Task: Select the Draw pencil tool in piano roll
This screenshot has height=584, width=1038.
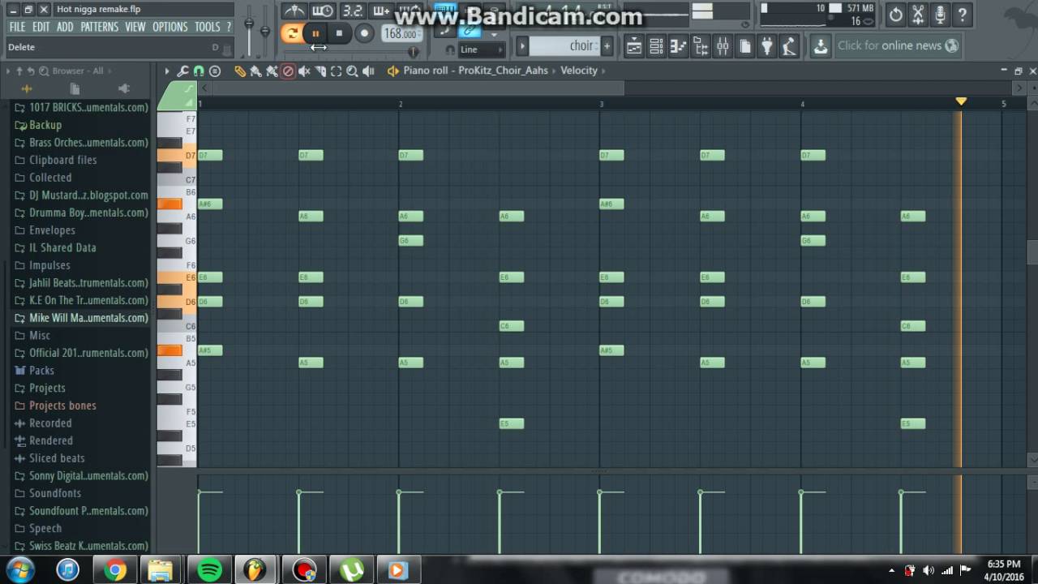Action: point(240,71)
